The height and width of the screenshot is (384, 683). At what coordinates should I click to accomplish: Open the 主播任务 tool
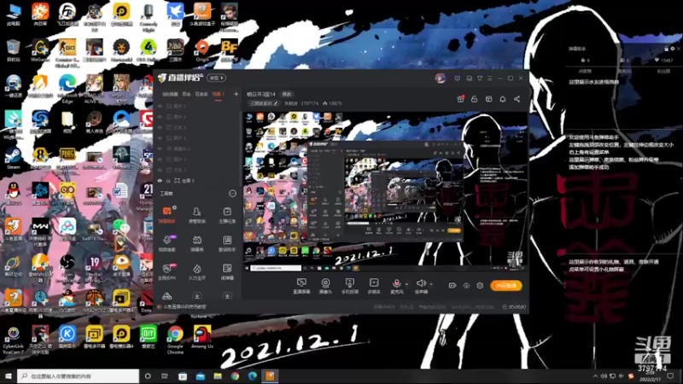click(227, 215)
